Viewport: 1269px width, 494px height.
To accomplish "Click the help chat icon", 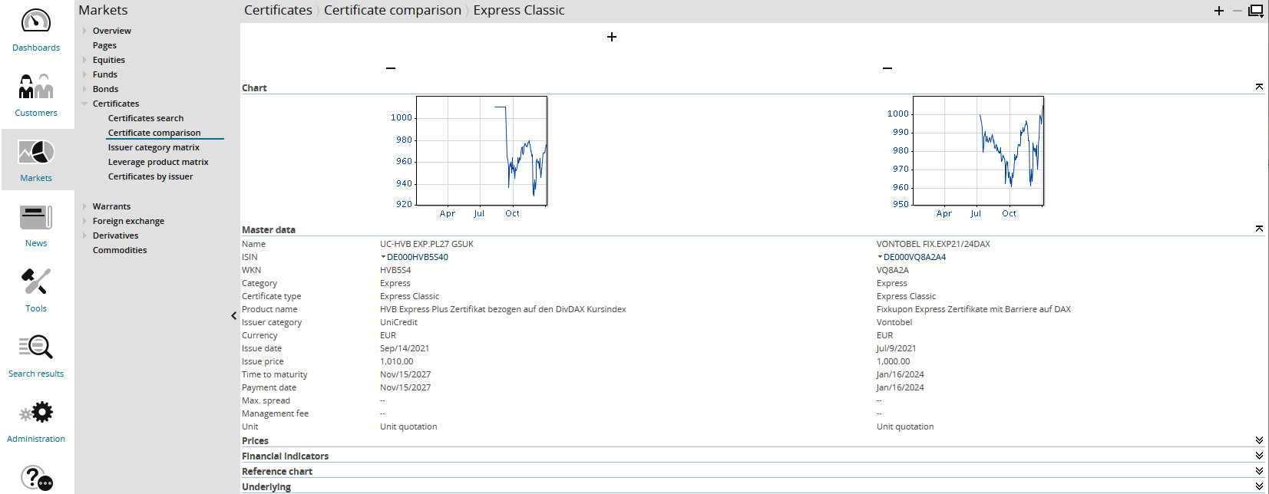I will click(36, 478).
